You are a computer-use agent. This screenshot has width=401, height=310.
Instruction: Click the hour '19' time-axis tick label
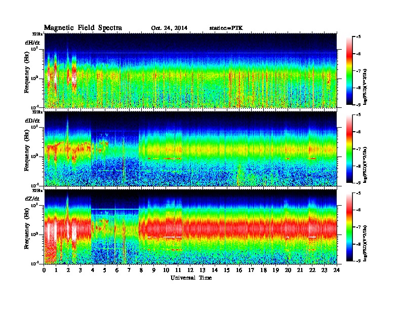(x=275, y=270)
